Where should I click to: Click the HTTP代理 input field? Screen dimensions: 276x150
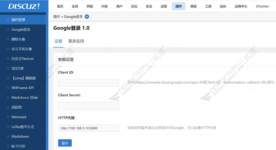coord(88,128)
